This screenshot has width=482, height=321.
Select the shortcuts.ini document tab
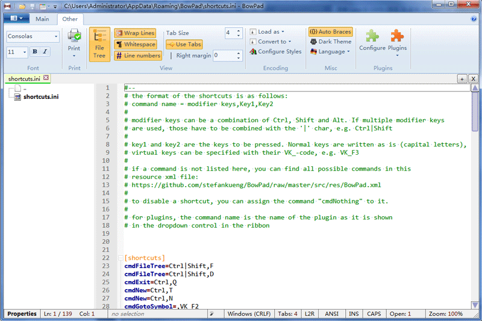coord(24,79)
